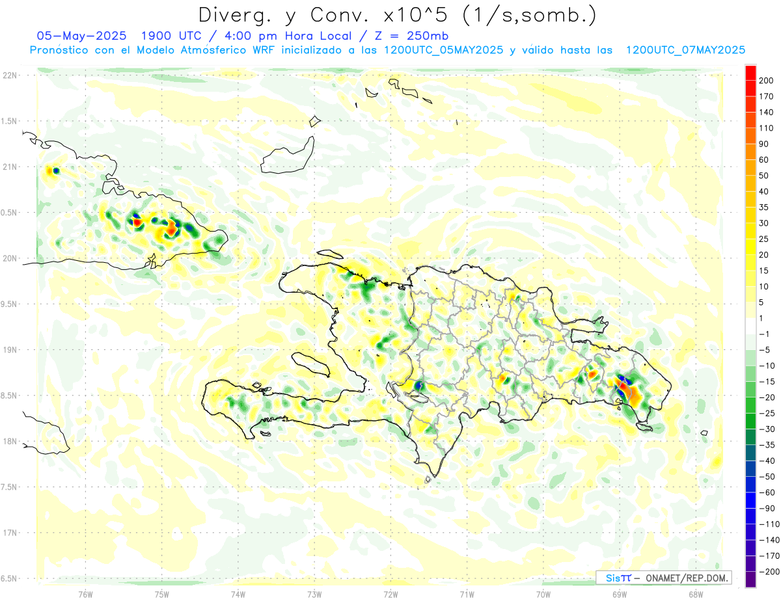The width and height of the screenshot is (781, 603).
Task: Select the '74W' longitude label
Action: (238, 593)
